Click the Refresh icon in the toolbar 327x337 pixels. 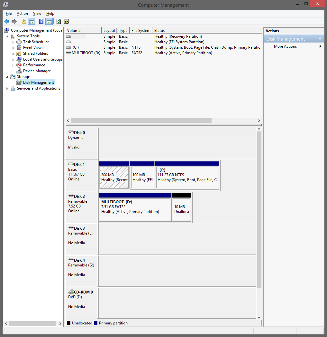(59, 21)
